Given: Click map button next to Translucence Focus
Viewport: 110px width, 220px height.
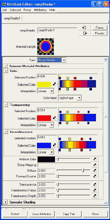Looking at the screenshot, I should [95, 190].
